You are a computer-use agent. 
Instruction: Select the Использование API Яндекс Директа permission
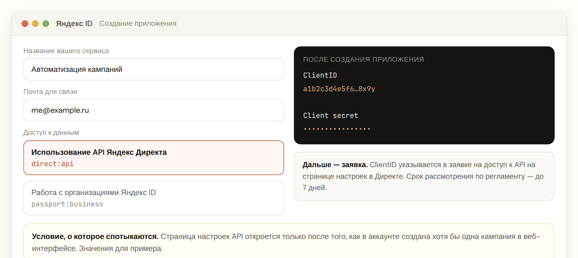point(154,158)
